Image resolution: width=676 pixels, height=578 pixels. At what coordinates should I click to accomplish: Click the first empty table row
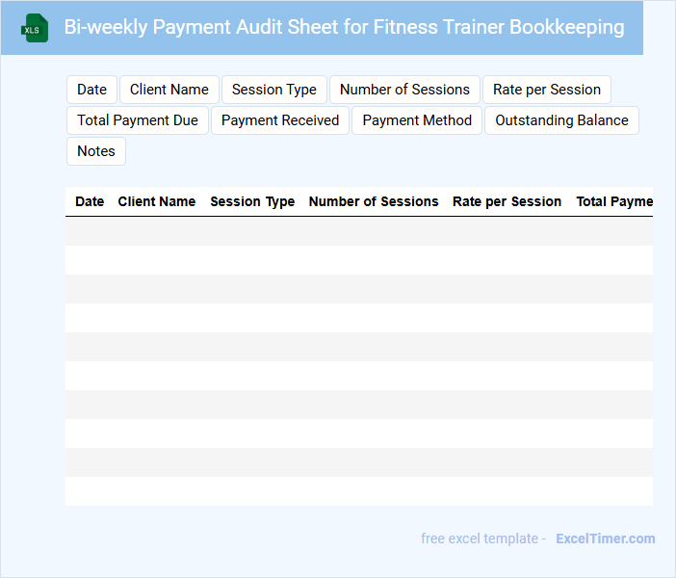click(x=359, y=231)
